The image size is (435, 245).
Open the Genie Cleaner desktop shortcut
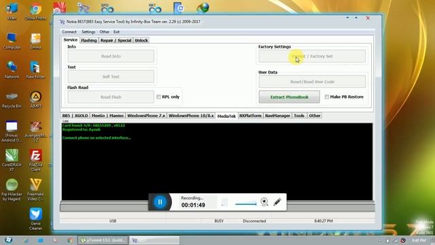coord(35,219)
